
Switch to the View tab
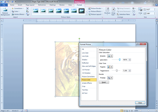pos(70,5)
